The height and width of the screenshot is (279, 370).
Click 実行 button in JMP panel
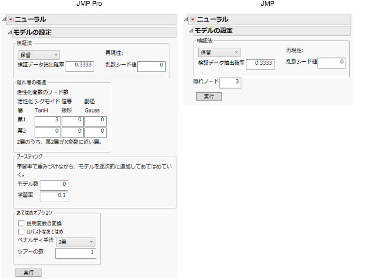tap(209, 96)
